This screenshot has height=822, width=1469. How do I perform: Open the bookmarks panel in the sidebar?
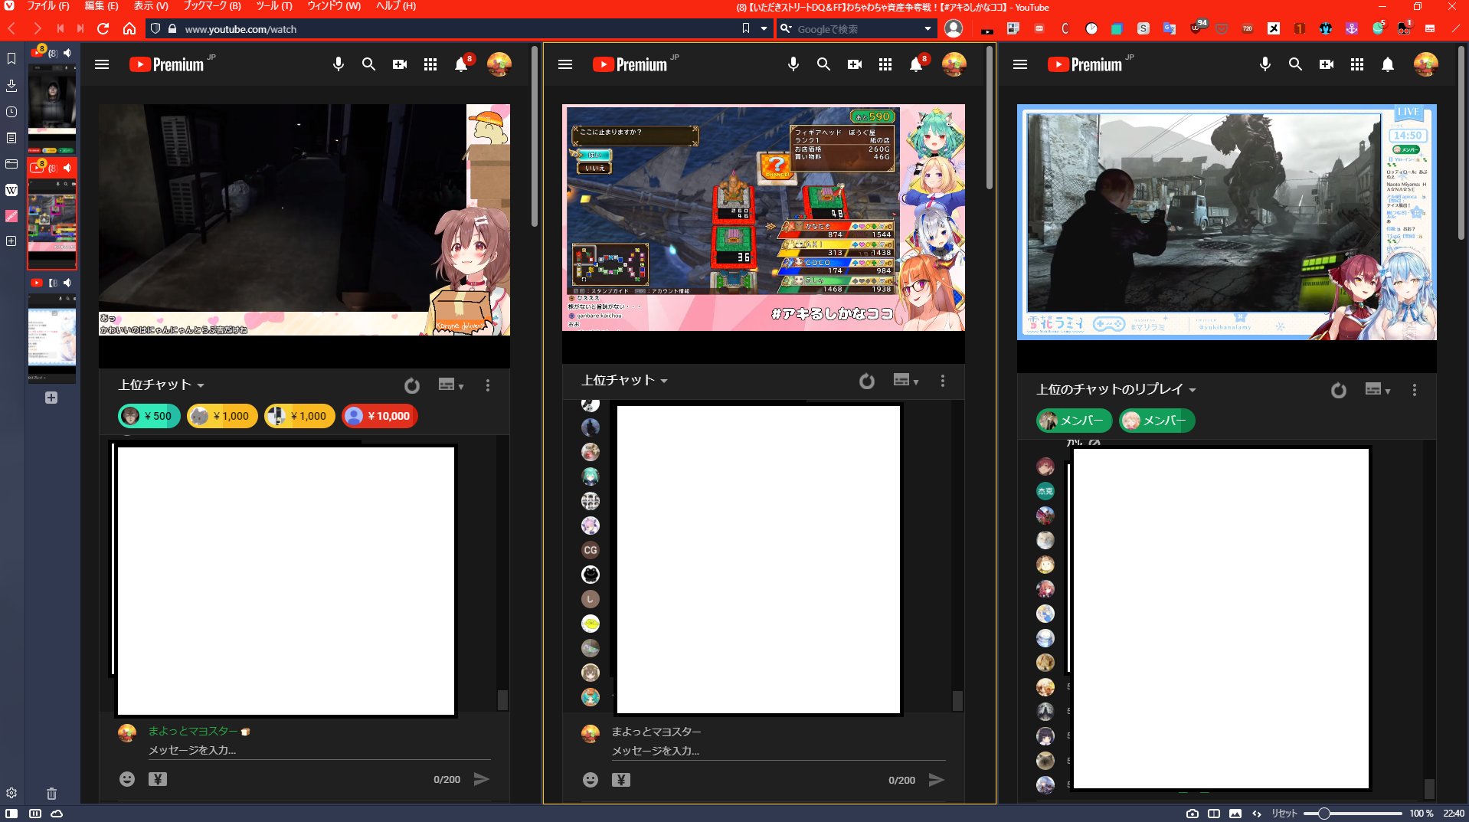coord(11,58)
